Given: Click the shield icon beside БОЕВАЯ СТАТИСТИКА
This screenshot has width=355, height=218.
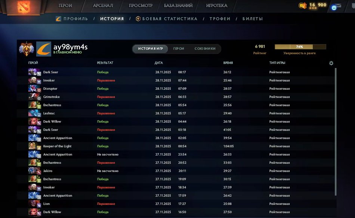Looking at the screenshot, I should click(x=138, y=18).
